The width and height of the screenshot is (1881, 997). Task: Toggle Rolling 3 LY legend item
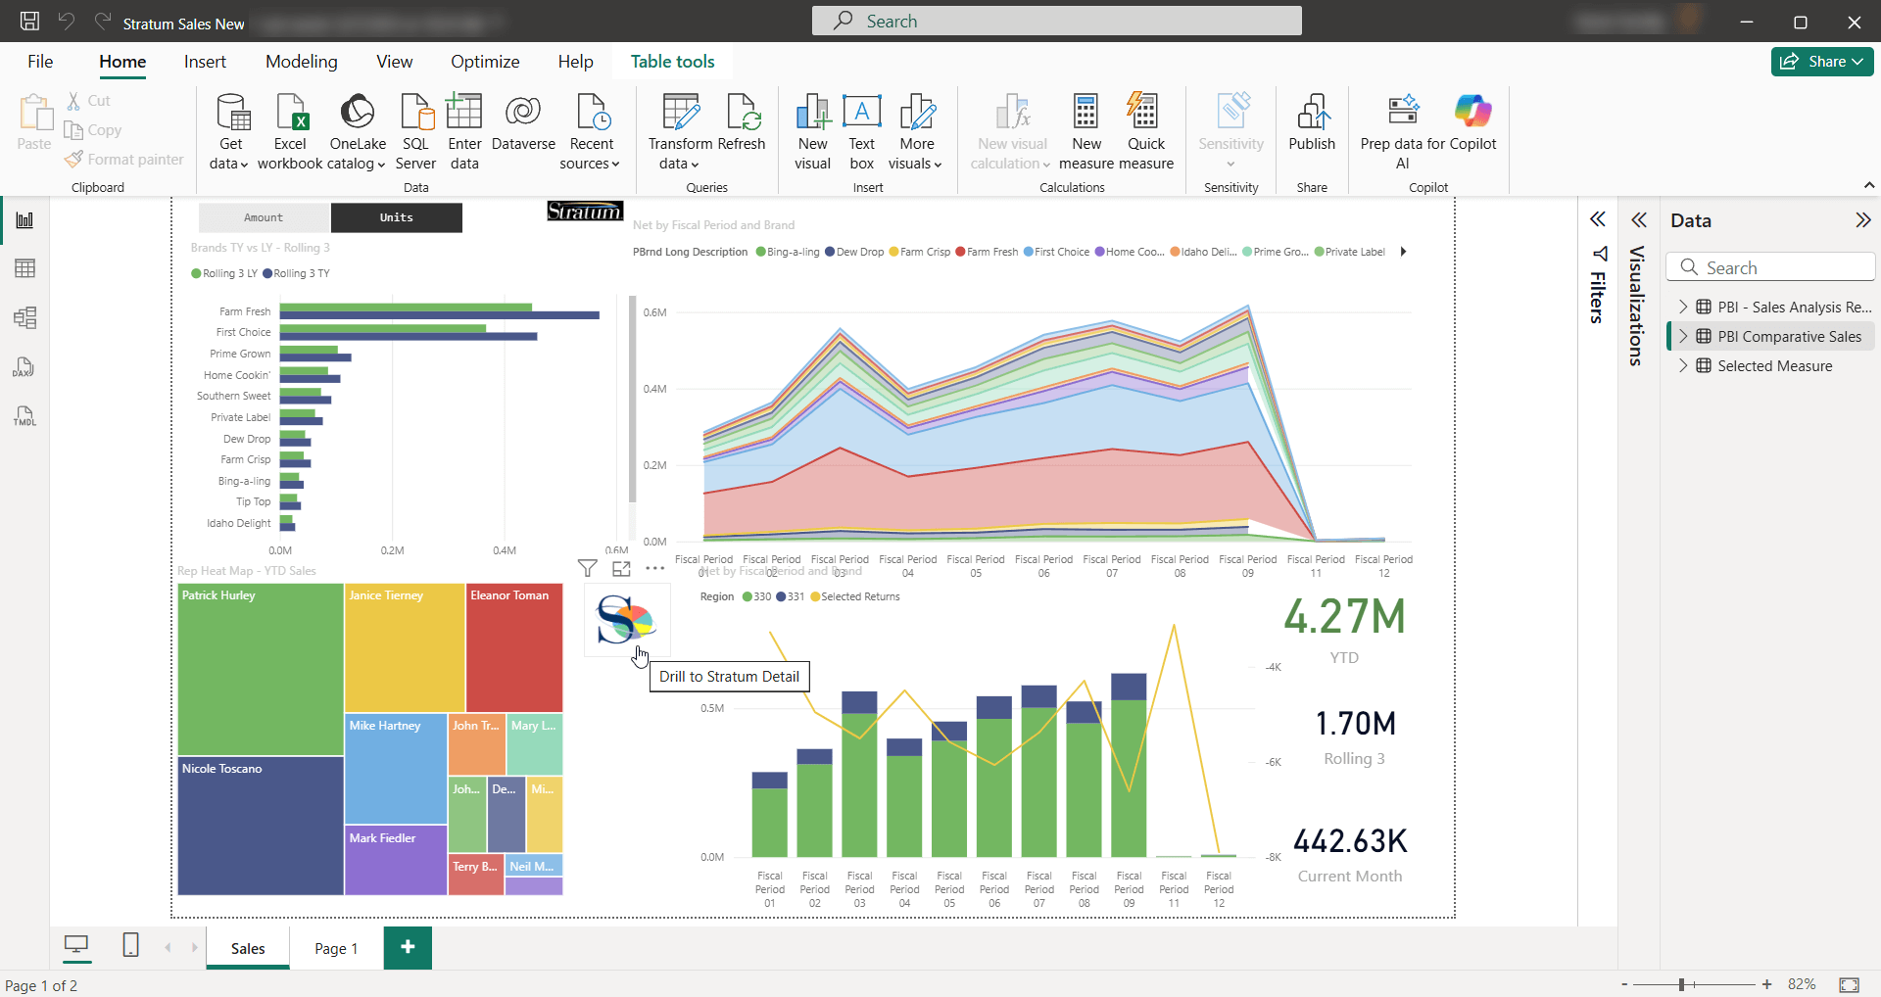click(x=224, y=273)
